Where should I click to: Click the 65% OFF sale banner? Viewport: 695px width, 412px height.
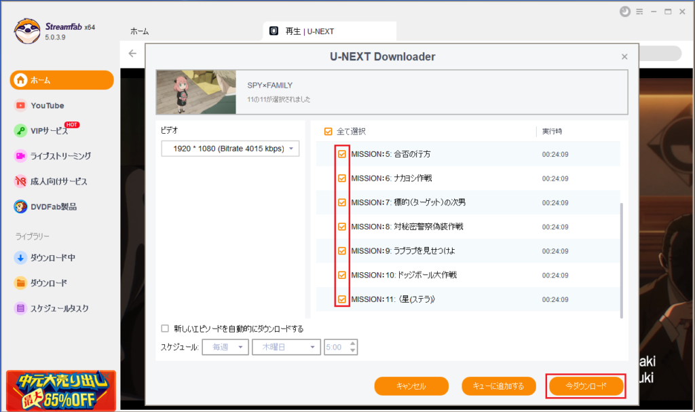pyautogui.click(x=61, y=391)
